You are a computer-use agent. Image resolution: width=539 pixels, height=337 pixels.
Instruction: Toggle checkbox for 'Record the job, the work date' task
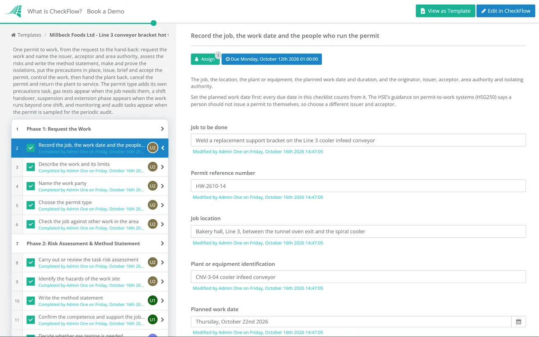(31, 148)
